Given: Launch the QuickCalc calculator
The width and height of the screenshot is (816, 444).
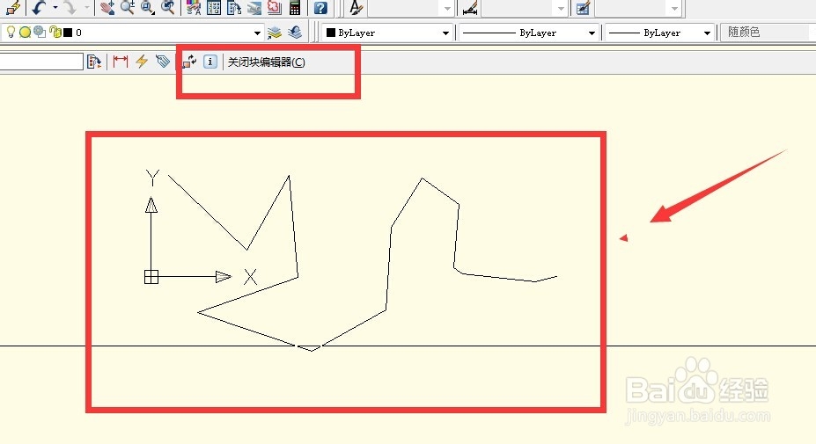Looking at the screenshot, I should tap(295, 7).
